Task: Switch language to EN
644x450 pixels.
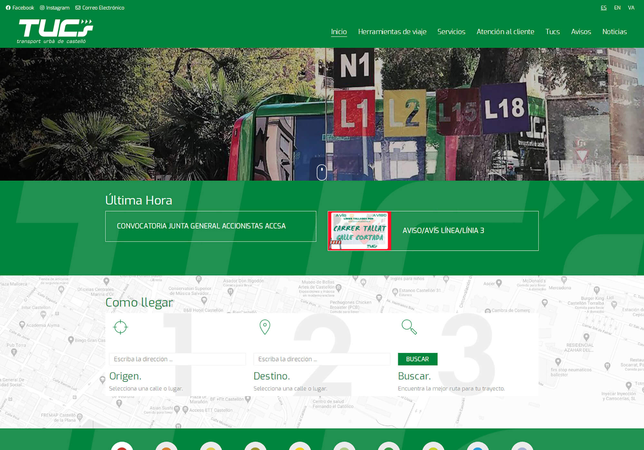Action: pos(617,8)
